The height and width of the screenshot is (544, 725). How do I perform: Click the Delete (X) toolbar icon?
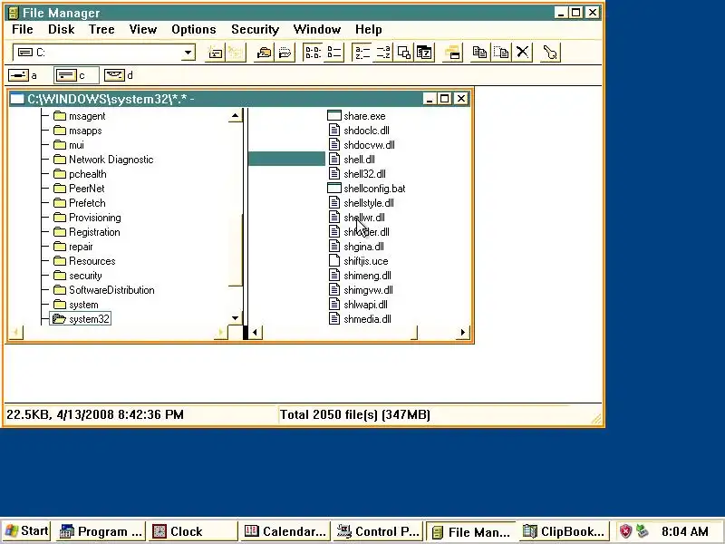[x=523, y=53]
